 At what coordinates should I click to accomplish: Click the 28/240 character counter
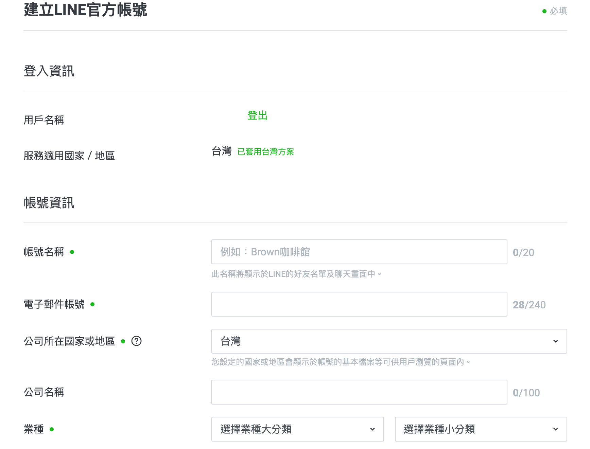(529, 305)
